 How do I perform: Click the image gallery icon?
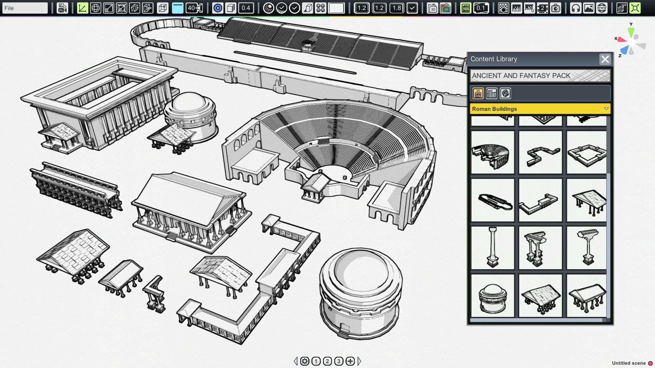(x=589, y=8)
